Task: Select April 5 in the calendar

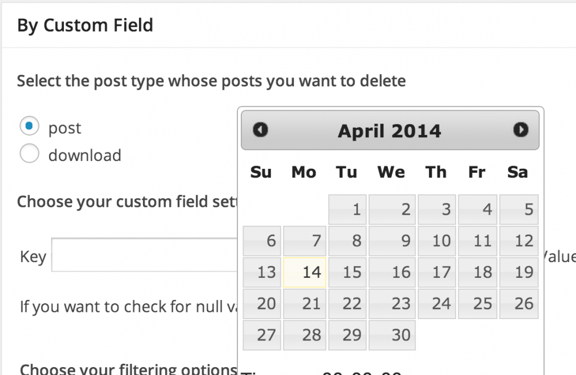Action: (518, 209)
